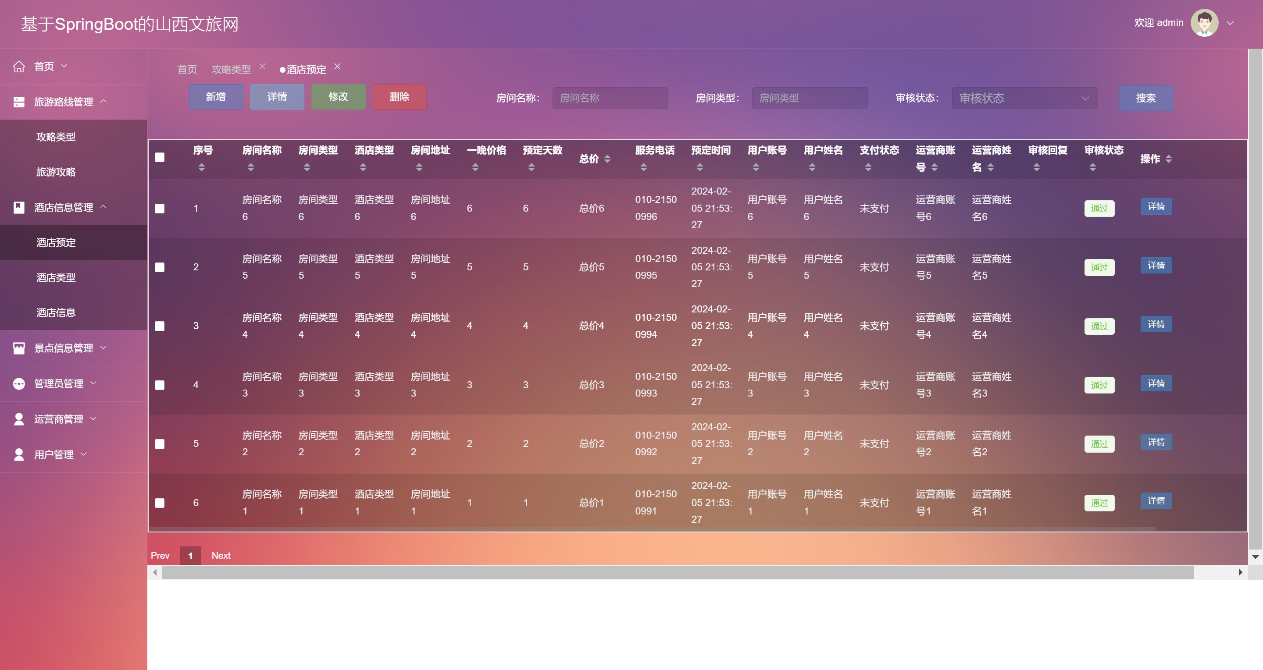Close the 酒店预定 tab
Screen dimensions: 1263x670
point(337,66)
